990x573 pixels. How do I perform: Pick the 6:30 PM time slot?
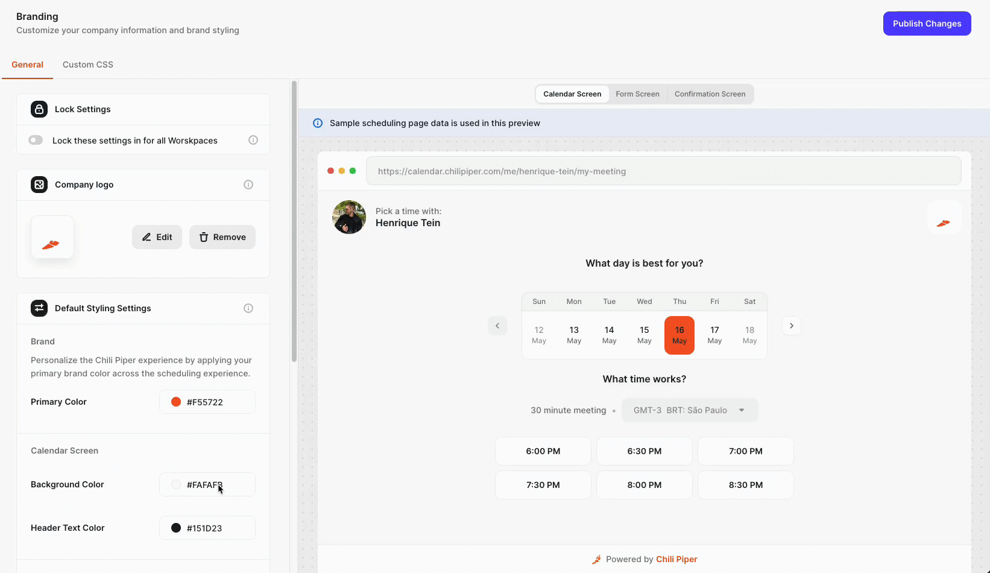645,451
